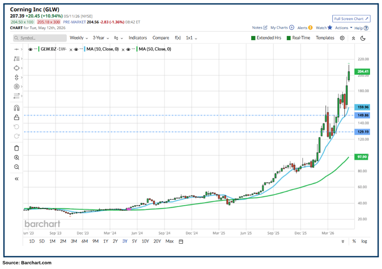The width and height of the screenshot is (382, 269).
Task: Toggle the magnet snap mode
Action: [x=17, y=108]
